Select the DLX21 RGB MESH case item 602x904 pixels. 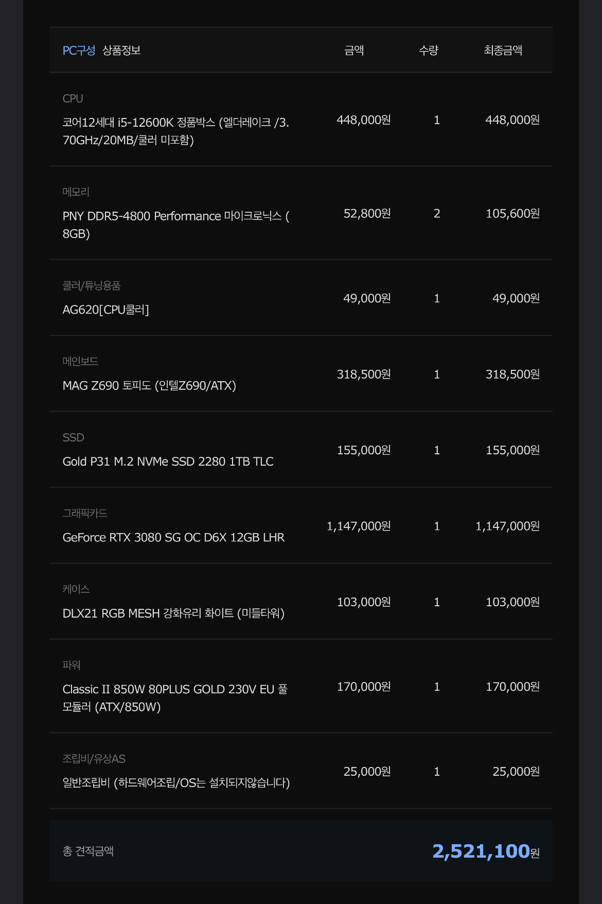pyautogui.click(x=173, y=613)
